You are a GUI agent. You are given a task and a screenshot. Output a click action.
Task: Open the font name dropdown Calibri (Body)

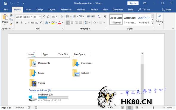(32, 17)
